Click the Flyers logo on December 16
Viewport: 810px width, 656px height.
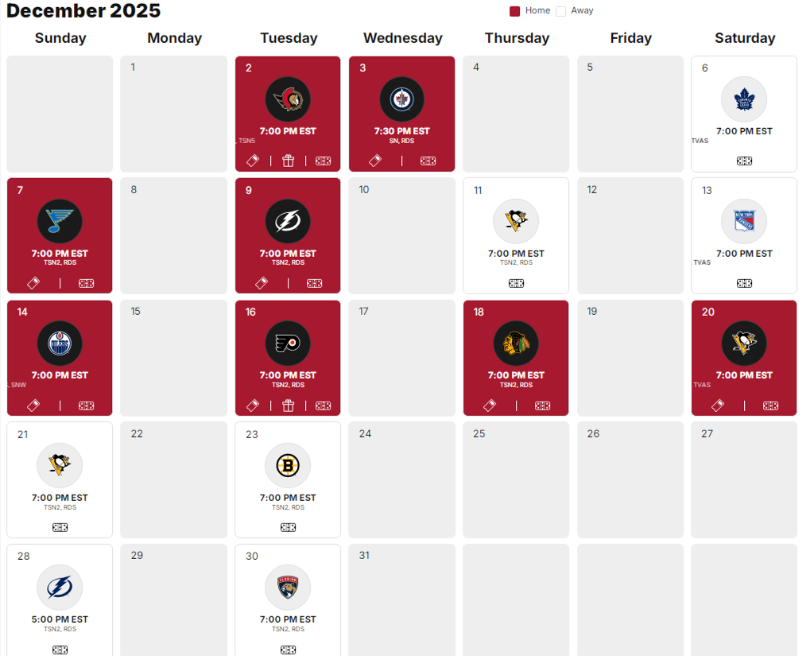pyautogui.click(x=288, y=344)
